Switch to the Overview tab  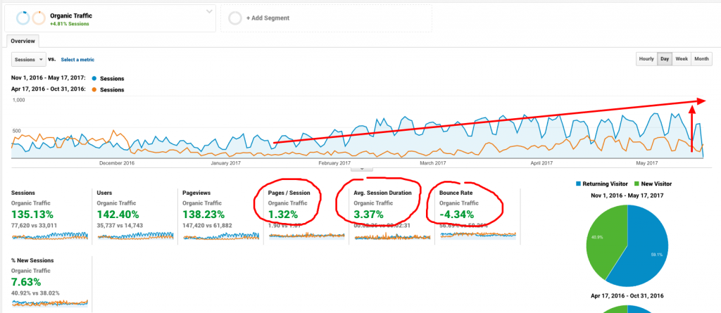pos(23,41)
